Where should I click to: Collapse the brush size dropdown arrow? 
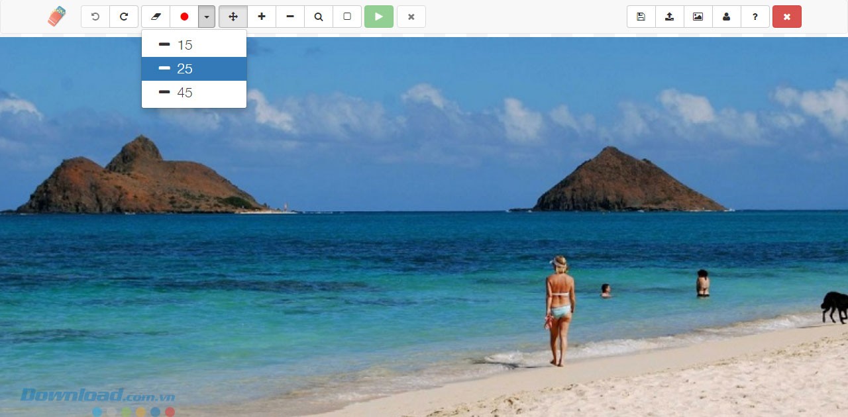pyautogui.click(x=207, y=17)
